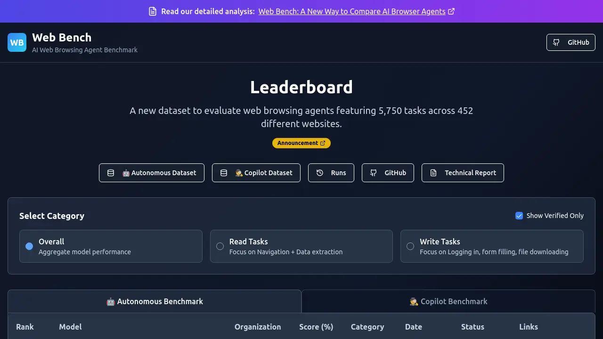Click the Category column header
The image size is (603, 339).
coord(367,327)
